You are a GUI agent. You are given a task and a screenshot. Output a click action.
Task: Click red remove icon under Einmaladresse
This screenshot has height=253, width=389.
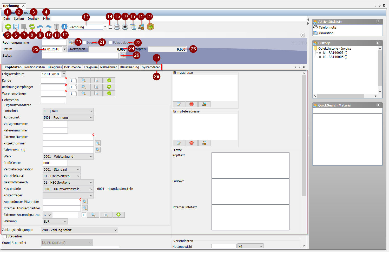192,104
